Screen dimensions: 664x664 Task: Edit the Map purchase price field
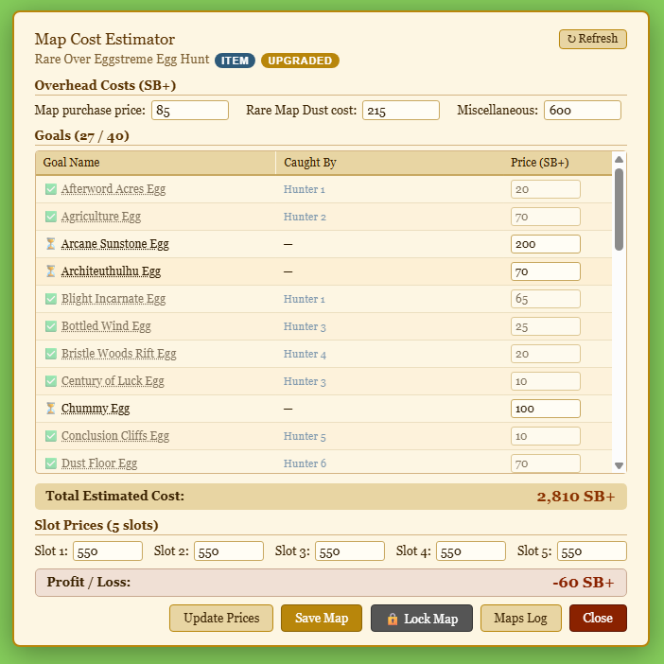point(190,110)
